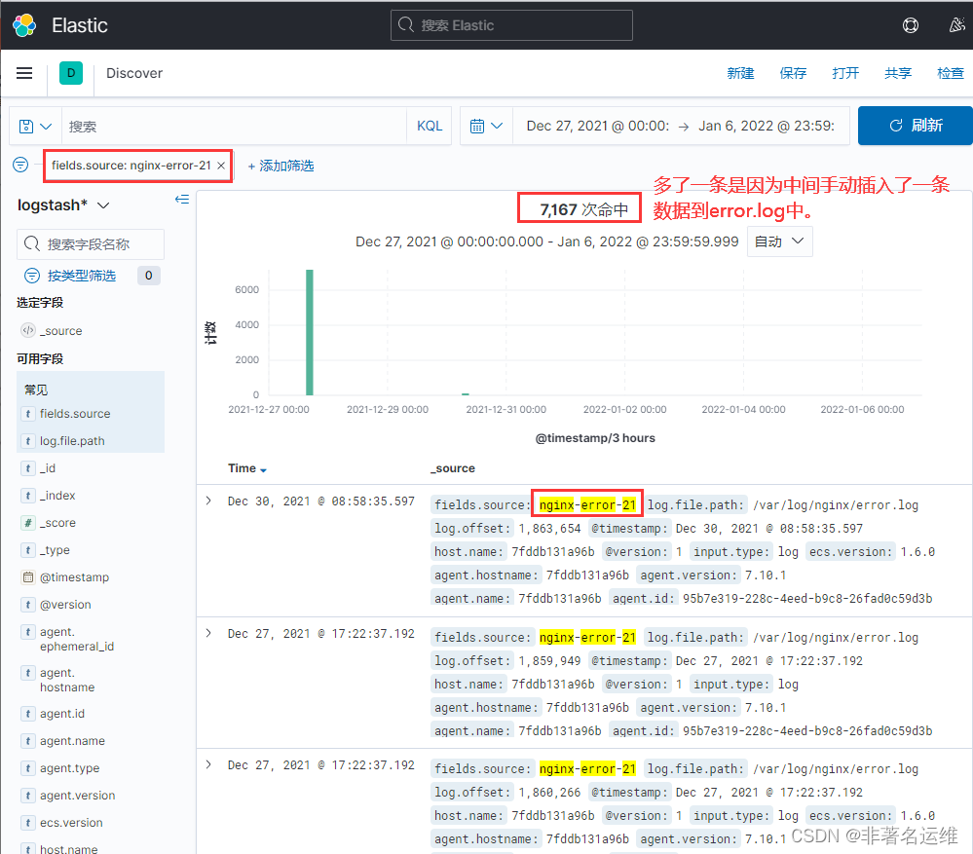Open the newsfeed celebration icon
This screenshot has height=854, width=973.
tap(956, 25)
